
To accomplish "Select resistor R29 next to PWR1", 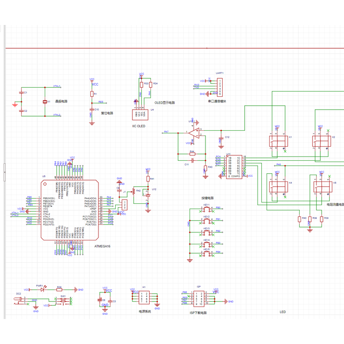I will (x=59, y=290).
